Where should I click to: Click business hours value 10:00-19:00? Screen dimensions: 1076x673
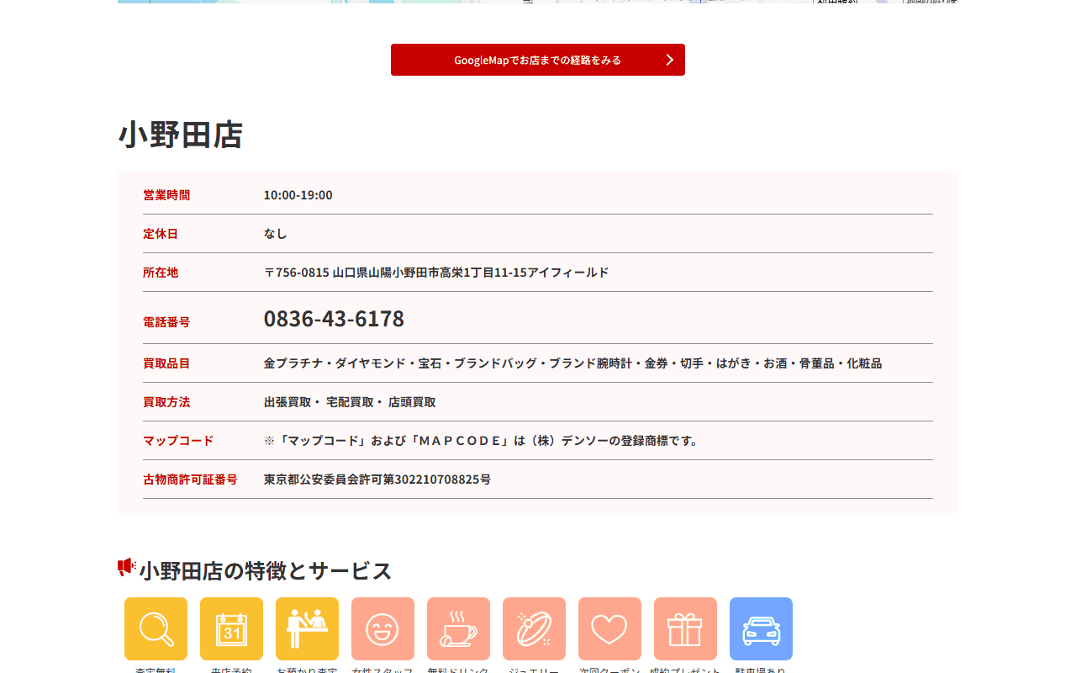(298, 195)
